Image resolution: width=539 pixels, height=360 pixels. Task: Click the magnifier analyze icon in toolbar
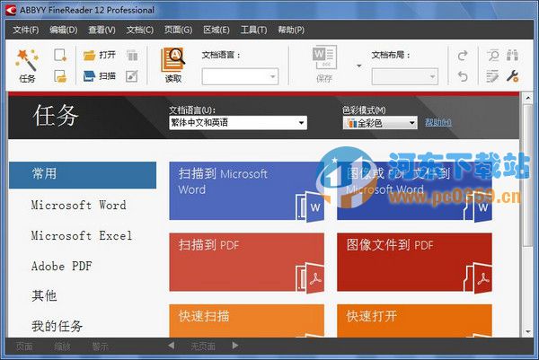493,56
